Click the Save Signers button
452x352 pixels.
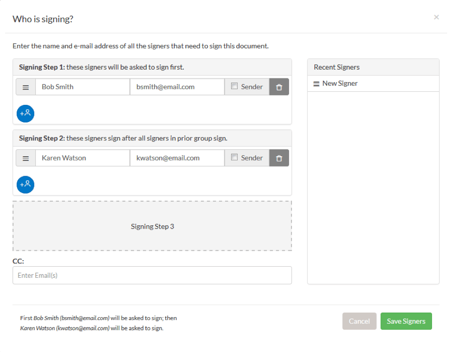(406, 321)
